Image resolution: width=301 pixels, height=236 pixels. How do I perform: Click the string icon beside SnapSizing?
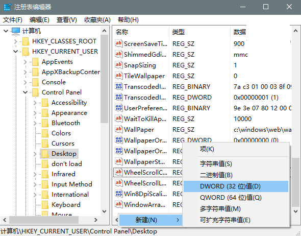coord(119,65)
